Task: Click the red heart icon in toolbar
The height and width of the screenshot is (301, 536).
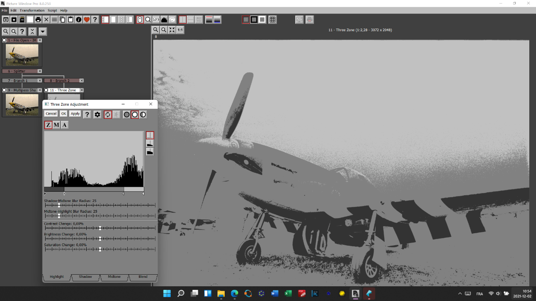Action: tap(87, 20)
